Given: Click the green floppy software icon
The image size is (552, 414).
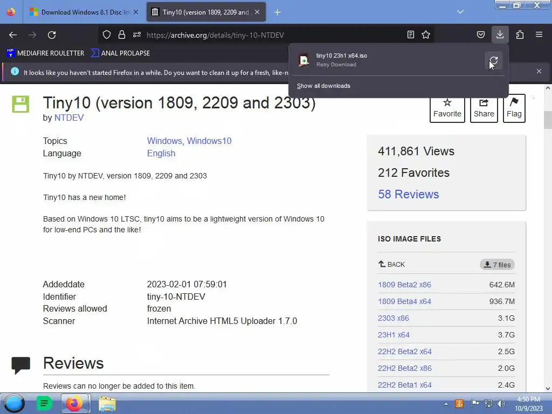Looking at the screenshot, I should pyautogui.click(x=21, y=104).
